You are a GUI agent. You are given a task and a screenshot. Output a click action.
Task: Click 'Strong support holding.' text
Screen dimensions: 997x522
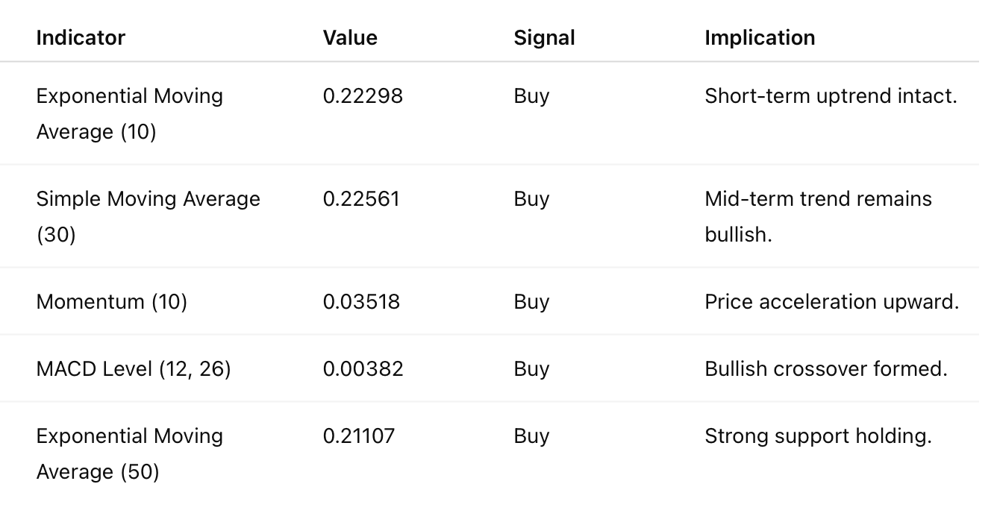pyautogui.click(x=818, y=435)
